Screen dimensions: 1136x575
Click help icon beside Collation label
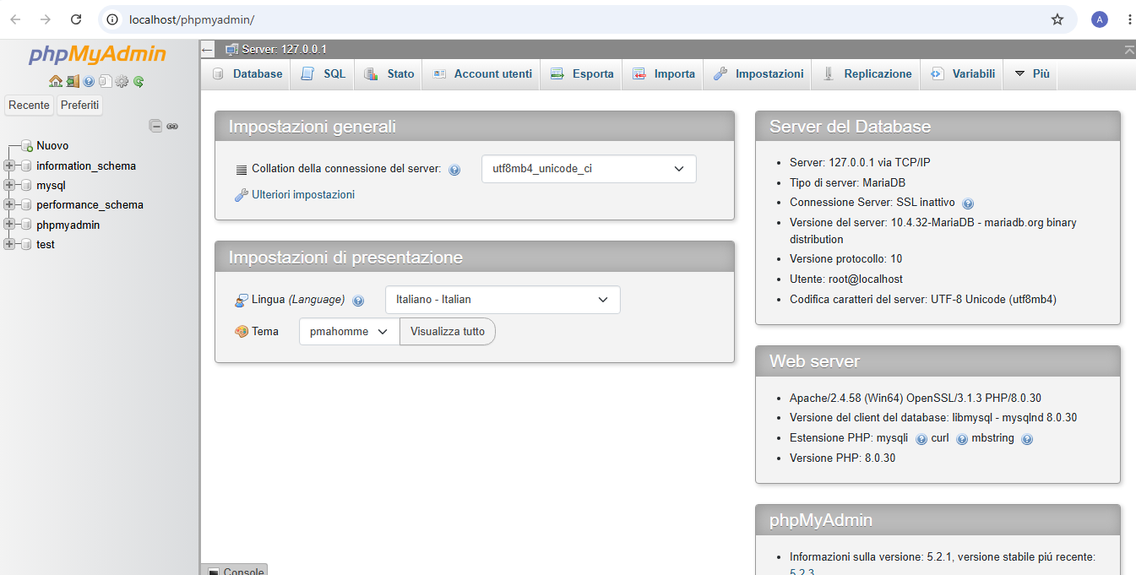pyautogui.click(x=454, y=170)
